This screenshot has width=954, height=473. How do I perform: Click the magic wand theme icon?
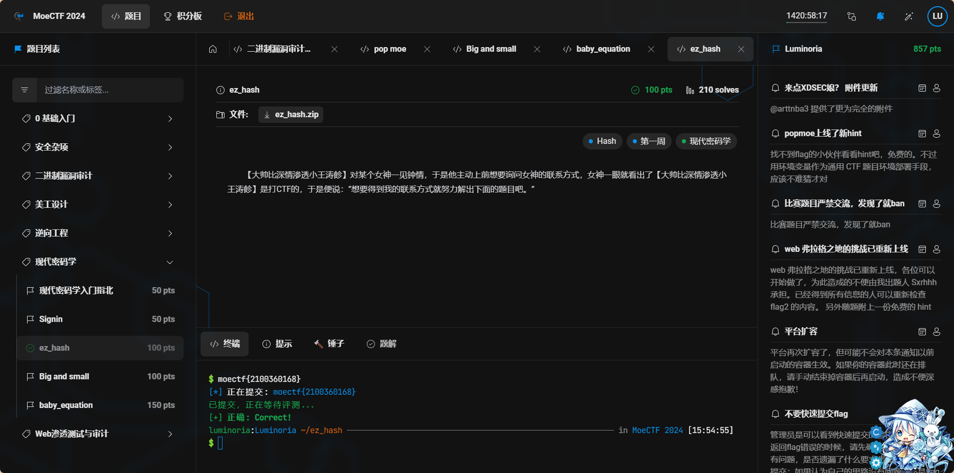(x=908, y=16)
